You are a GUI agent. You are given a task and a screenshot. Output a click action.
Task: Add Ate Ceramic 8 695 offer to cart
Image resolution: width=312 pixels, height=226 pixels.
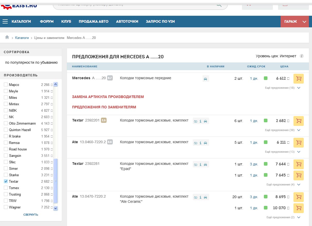click(x=299, y=197)
